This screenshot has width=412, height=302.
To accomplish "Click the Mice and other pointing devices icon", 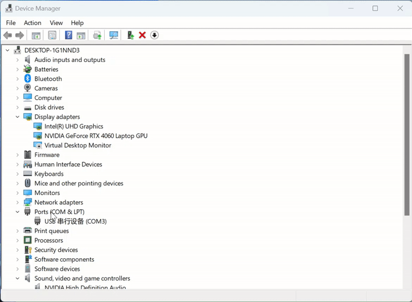I will point(27,183).
